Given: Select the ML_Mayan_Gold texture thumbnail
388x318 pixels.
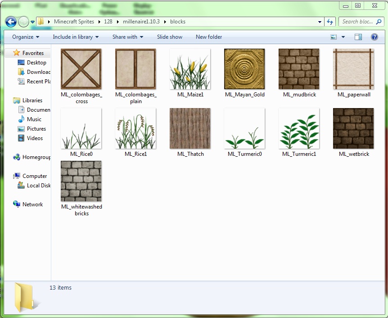Looking at the screenshot, I should pos(244,69).
